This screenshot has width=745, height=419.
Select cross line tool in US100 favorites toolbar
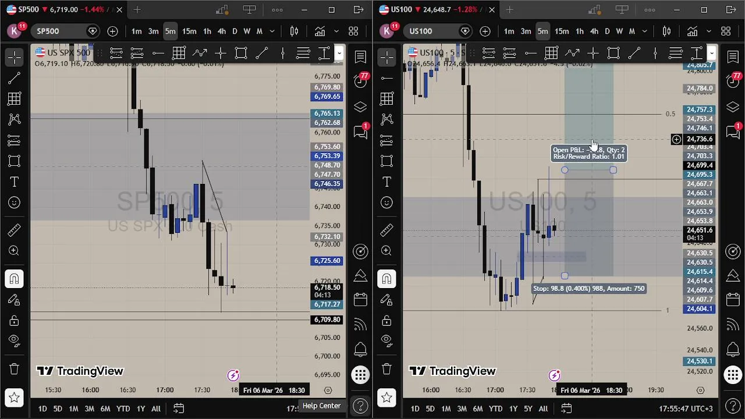pos(593,54)
